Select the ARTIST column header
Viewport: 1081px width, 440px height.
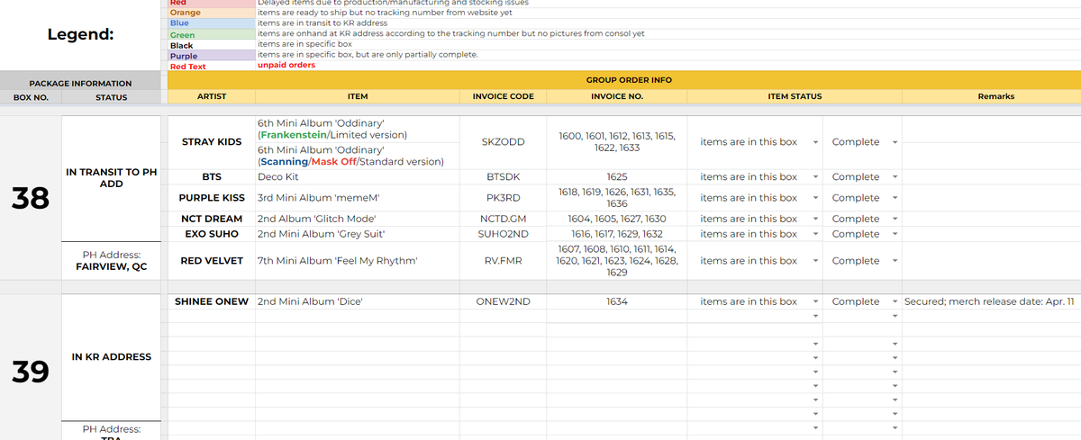211,96
